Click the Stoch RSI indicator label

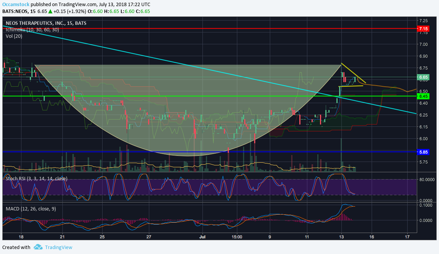point(36,178)
